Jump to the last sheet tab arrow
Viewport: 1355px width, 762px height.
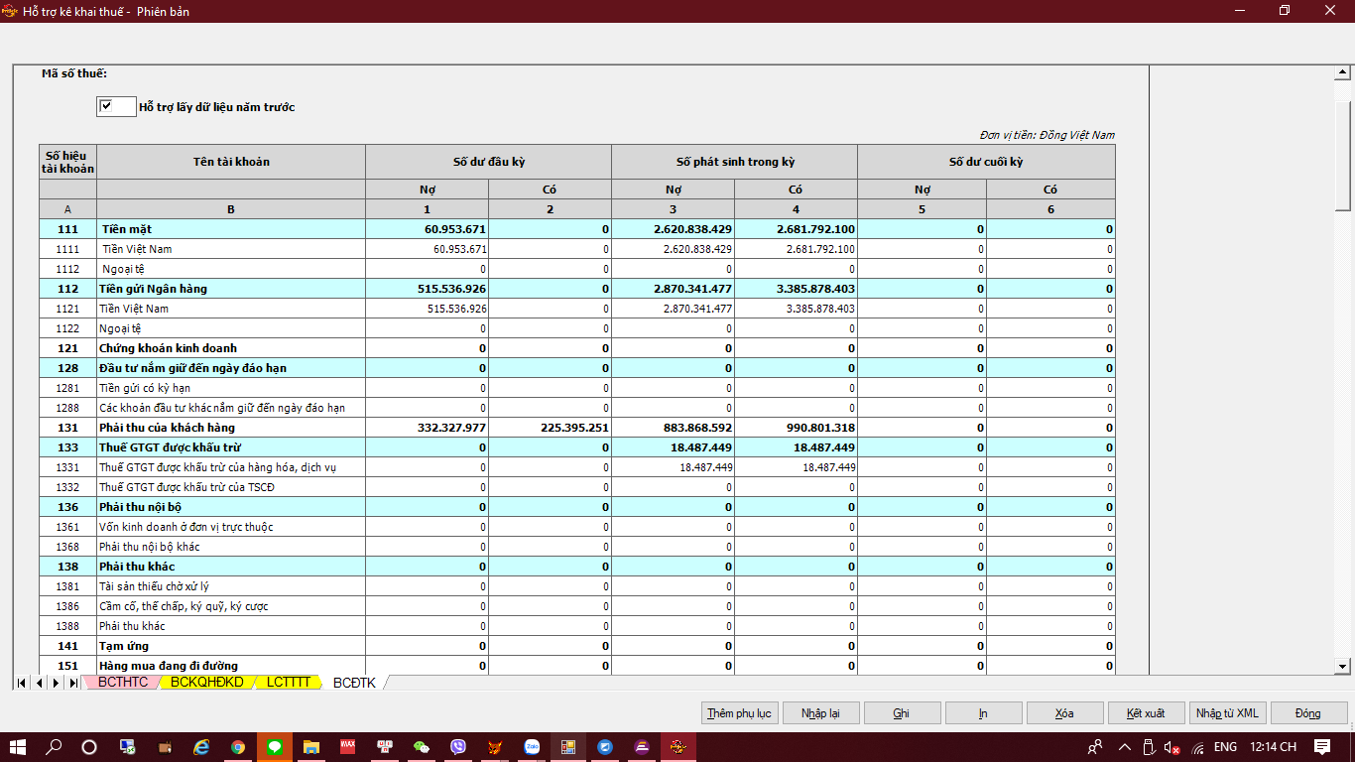point(73,683)
